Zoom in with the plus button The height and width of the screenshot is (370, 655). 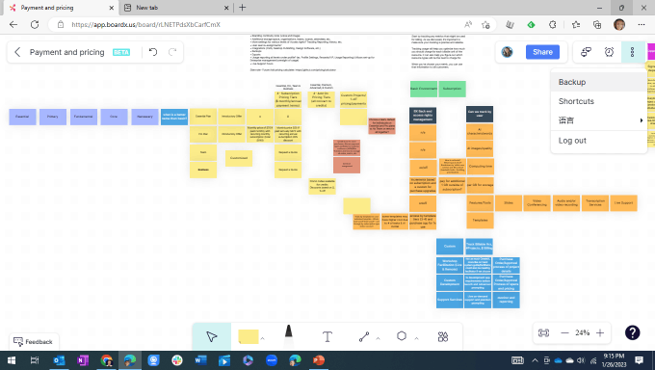click(600, 332)
